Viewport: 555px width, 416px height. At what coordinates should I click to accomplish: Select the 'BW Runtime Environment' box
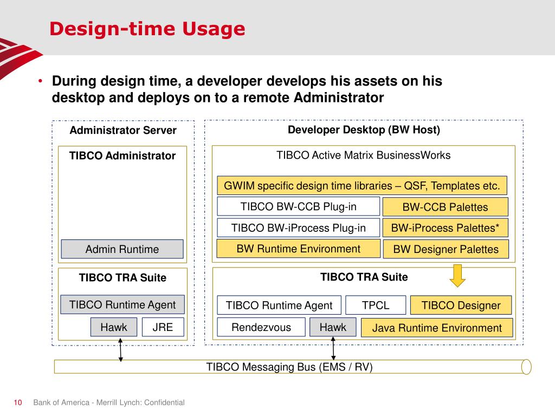point(299,249)
